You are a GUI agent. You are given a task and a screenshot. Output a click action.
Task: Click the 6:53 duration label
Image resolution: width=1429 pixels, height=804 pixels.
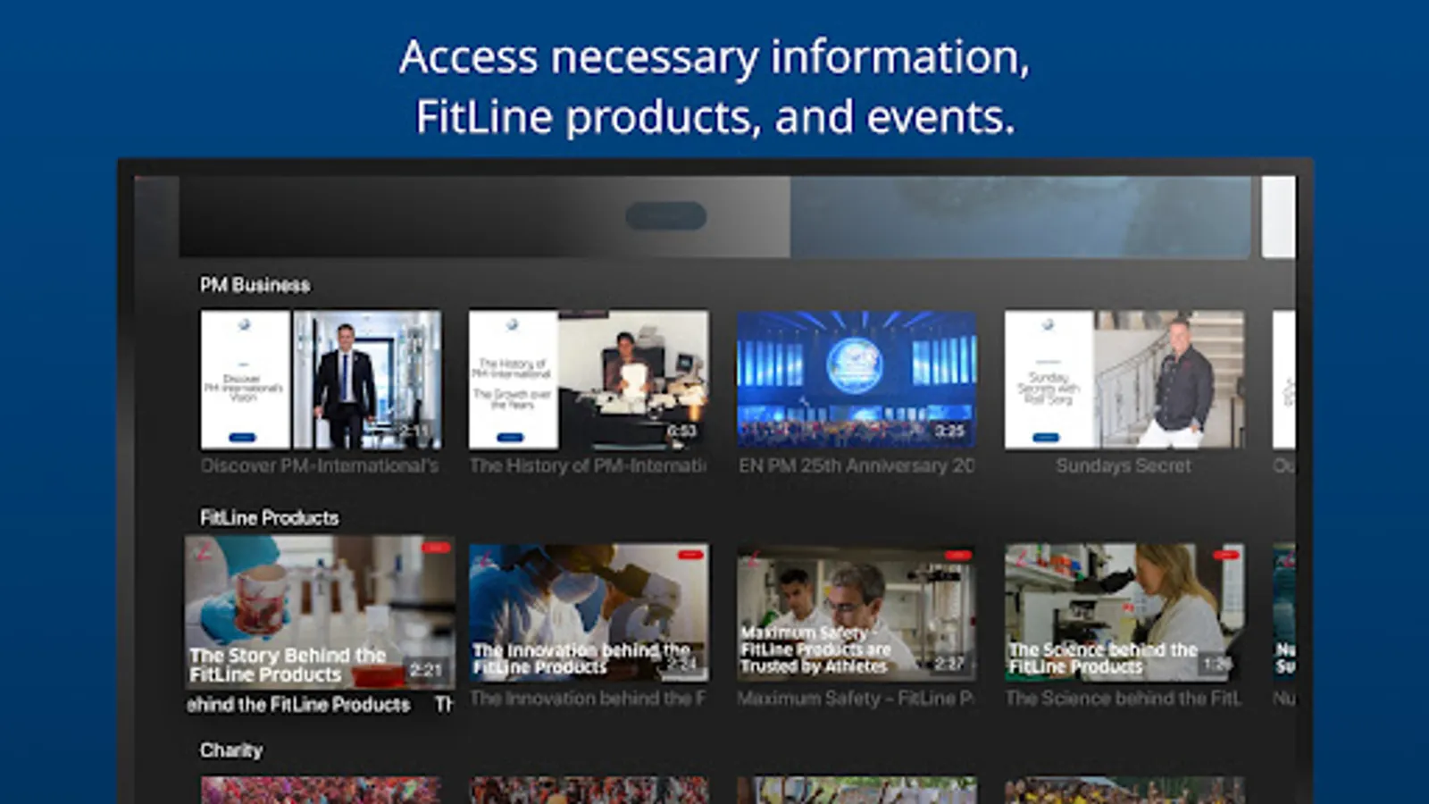(x=681, y=431)
